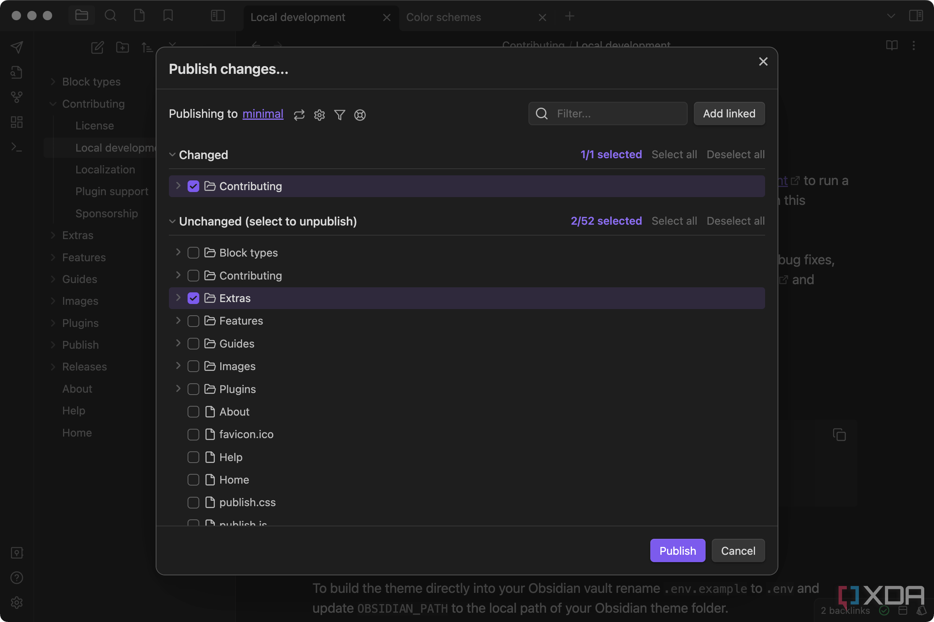Check the Features folder checkbox
Viewport: 934px width, 622px height.
tap(193, 320)
